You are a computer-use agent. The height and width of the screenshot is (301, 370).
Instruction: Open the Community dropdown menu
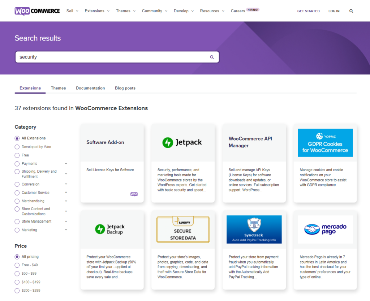click(x=155, y=11)
